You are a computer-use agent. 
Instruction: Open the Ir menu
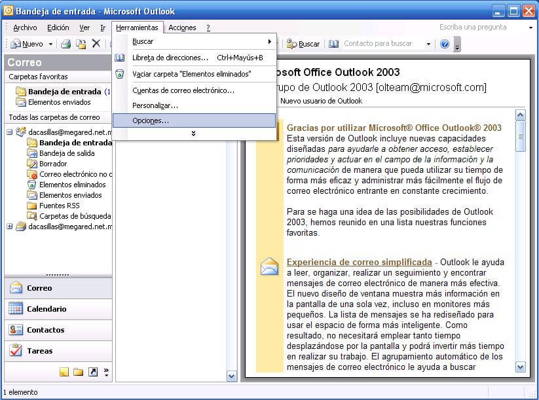click(103, 27)
